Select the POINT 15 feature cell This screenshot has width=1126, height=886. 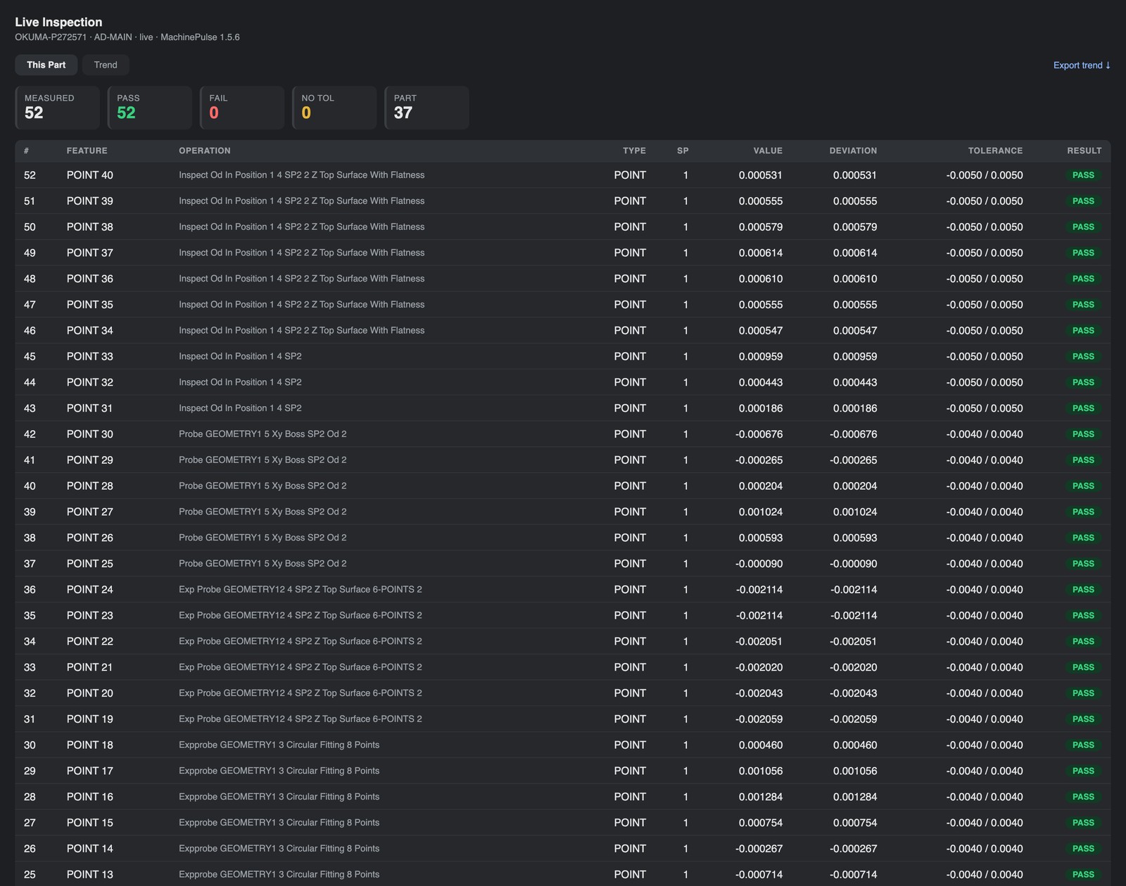coord(90,823)
